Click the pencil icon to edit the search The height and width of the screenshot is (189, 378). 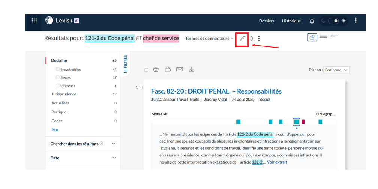click(x=242, y=39)
